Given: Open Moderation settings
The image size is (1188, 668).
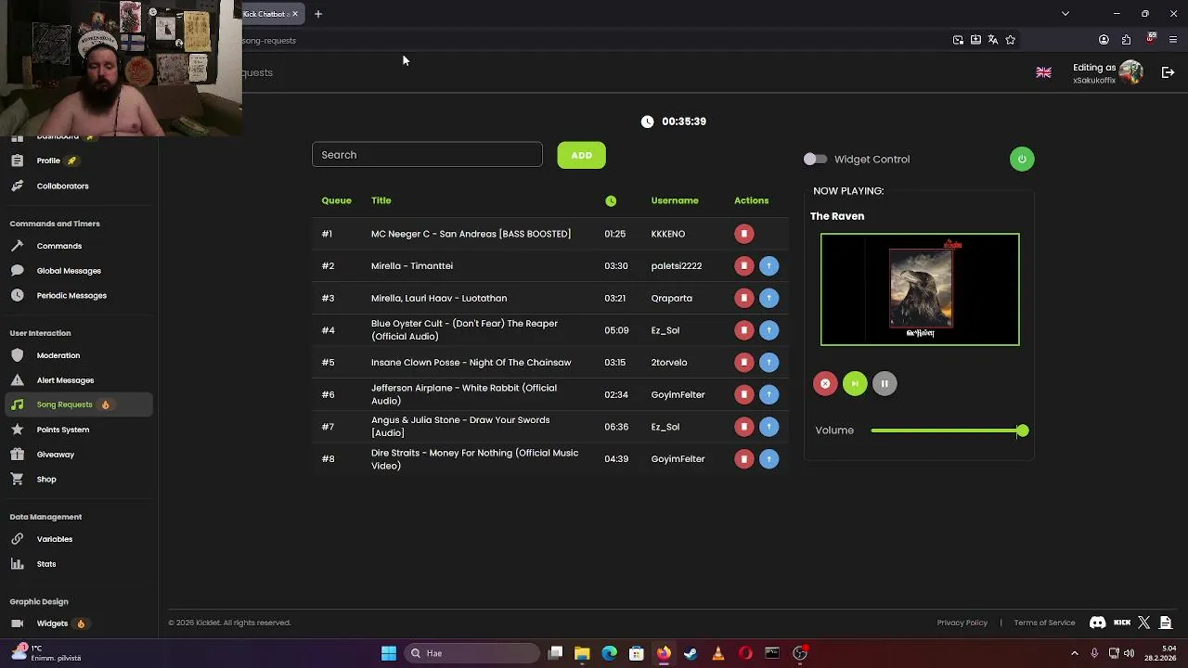Looking at the screenshot, I should [58, 355].
